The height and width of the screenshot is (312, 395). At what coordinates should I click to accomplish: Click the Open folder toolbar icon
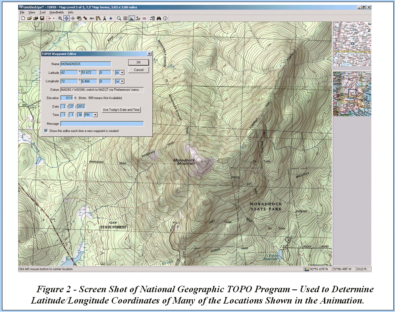pos(29,19)
